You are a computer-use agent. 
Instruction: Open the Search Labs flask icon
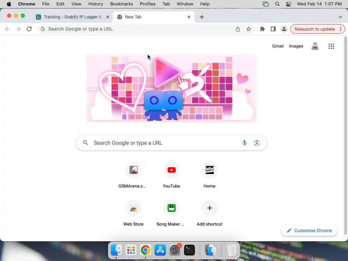click(x=315, y=46)
